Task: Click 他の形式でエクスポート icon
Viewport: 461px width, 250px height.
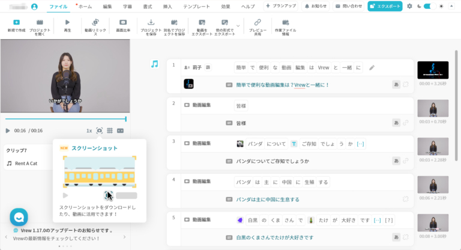Action: (224, 22)
